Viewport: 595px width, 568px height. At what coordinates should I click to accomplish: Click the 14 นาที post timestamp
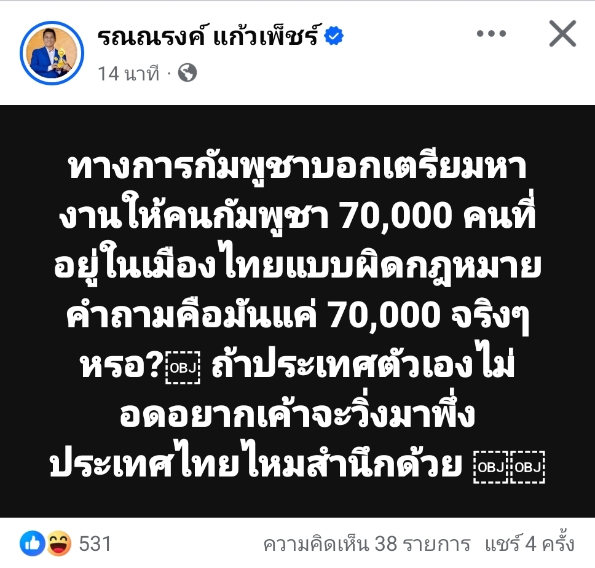(128, 74)
